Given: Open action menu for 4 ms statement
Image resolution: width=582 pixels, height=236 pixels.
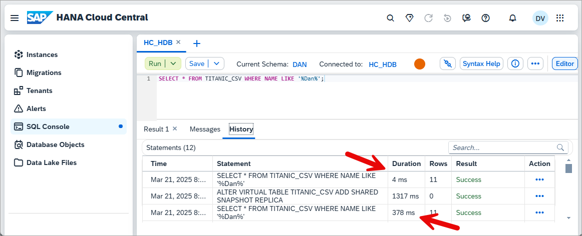Looking at the screenshot, I should (539, 179).
